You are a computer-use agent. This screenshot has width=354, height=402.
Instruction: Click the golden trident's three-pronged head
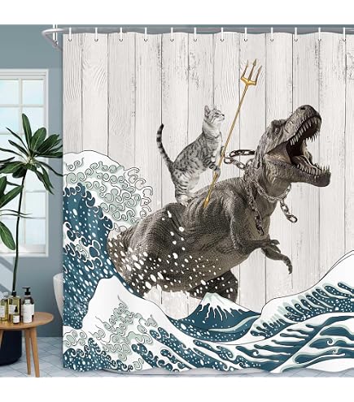tap(250, 70)
